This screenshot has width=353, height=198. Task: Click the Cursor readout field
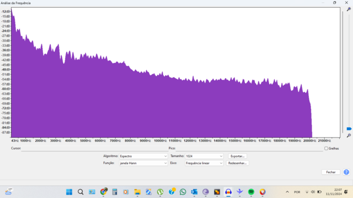click(94, 148)
